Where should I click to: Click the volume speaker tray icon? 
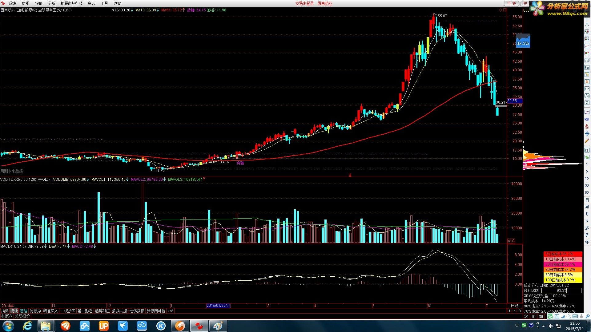coord(550,326)
